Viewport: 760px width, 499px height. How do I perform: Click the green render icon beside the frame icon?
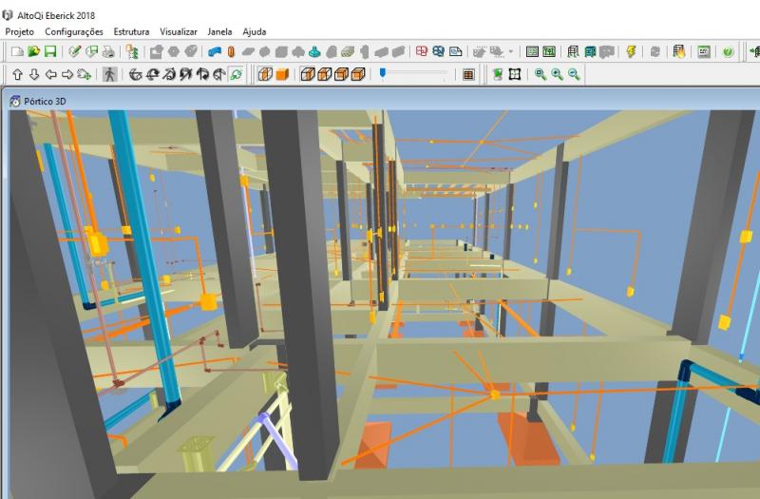498,75
